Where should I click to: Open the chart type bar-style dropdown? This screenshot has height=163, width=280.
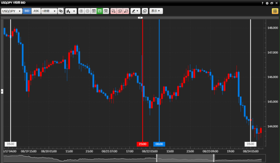click(71, 11)
